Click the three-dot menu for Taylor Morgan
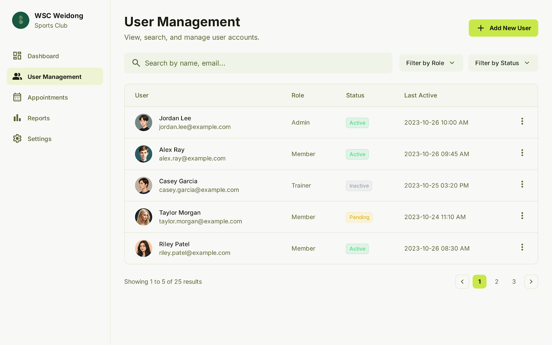Screen dimensions: 552x345 click(522, 216)
